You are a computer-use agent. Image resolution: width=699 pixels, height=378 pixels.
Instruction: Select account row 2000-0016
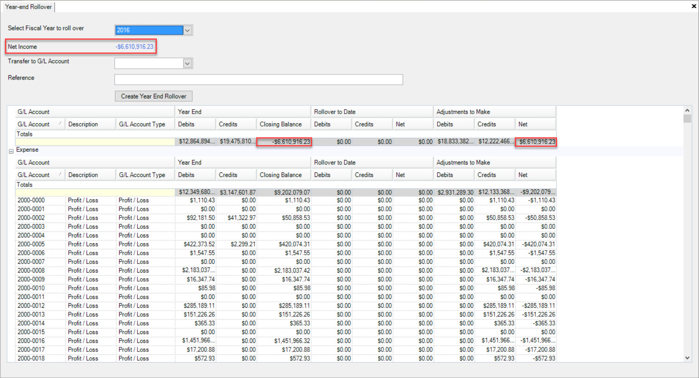286,341
